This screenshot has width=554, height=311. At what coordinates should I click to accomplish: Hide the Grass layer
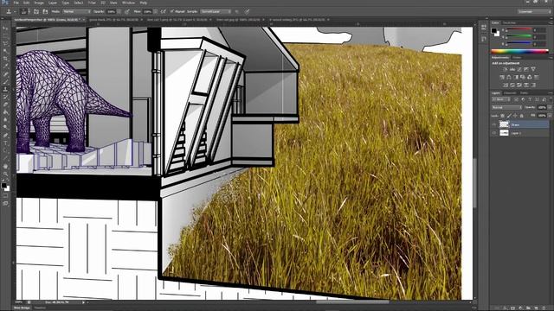coord(494,124)
